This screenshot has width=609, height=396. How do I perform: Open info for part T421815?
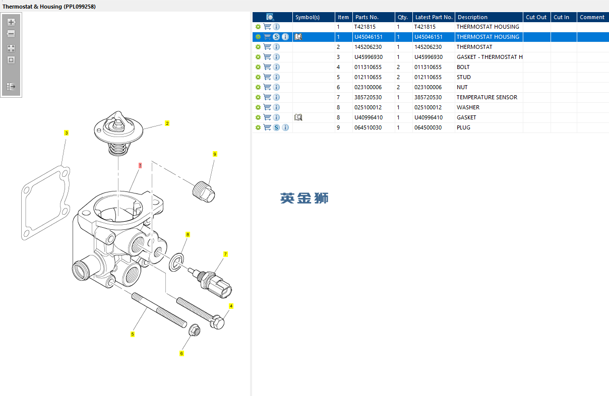[x=276, y=27]
